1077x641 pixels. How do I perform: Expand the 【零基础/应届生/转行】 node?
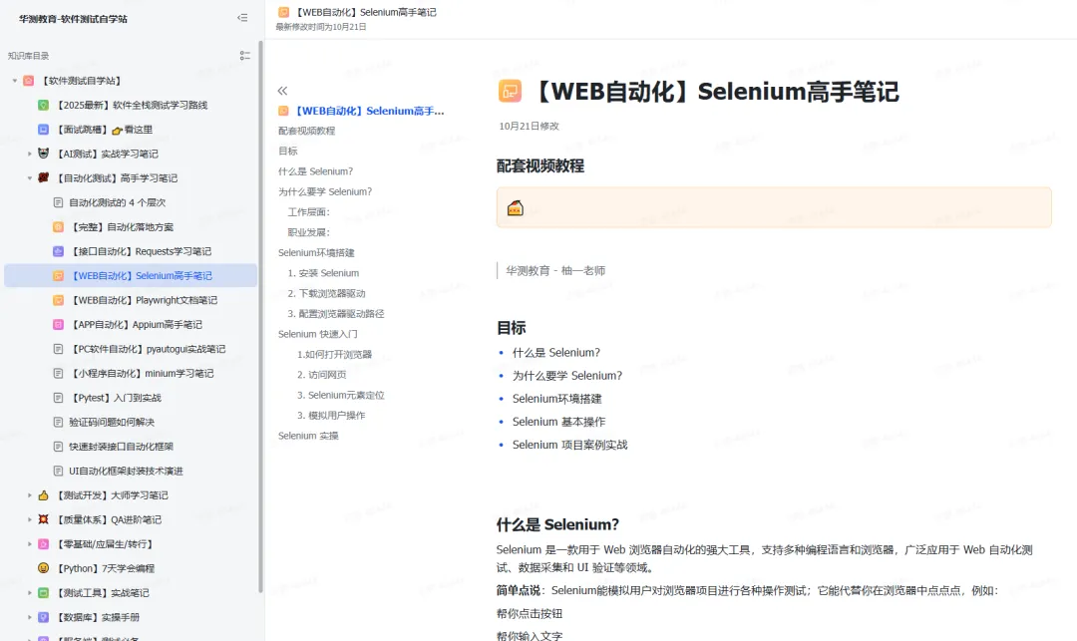coord(30,543)
